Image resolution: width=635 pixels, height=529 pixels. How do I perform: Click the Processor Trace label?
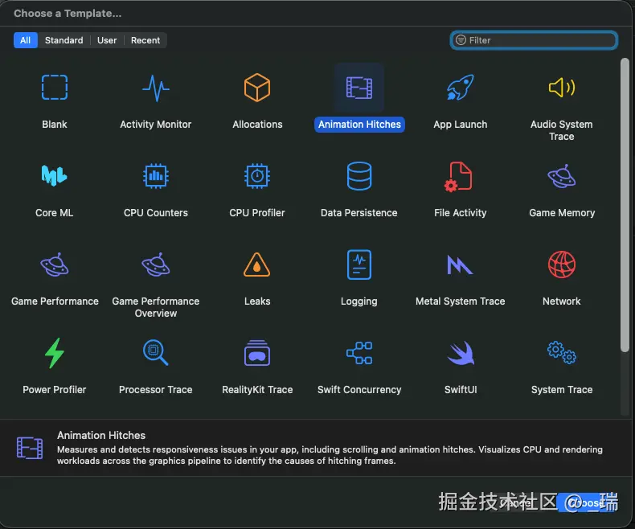pos(155,390)
